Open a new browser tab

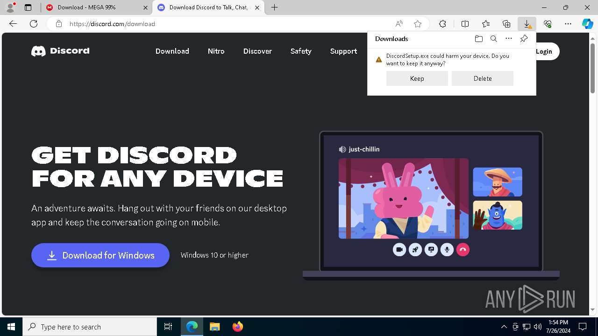point(275,7)
